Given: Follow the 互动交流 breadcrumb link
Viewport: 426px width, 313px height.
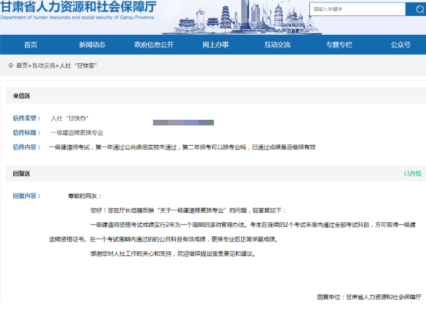Looking at the screenshot, I should [x=44, y=66].
